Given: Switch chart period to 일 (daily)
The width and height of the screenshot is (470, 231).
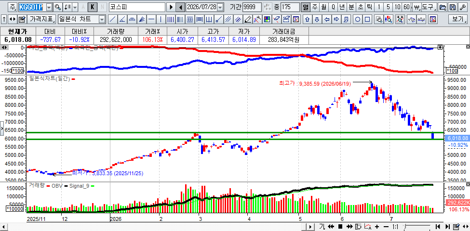Looking at the screenshot, I should [x=306, y=7].
